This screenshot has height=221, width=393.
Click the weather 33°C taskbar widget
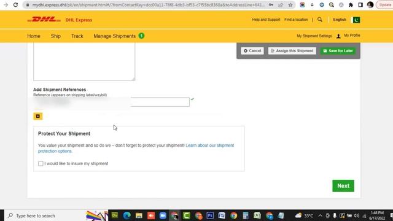click(304, 215)
